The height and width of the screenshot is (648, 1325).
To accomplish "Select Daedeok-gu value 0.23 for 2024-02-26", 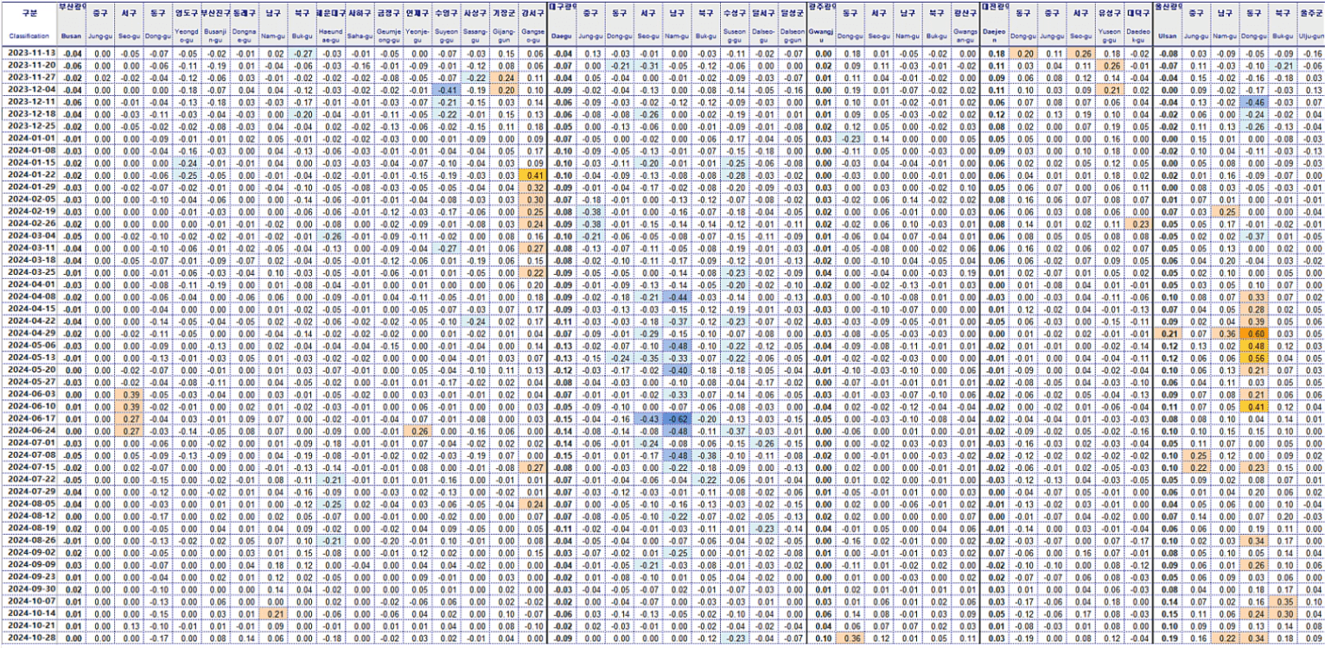I will coord(1139,223).
